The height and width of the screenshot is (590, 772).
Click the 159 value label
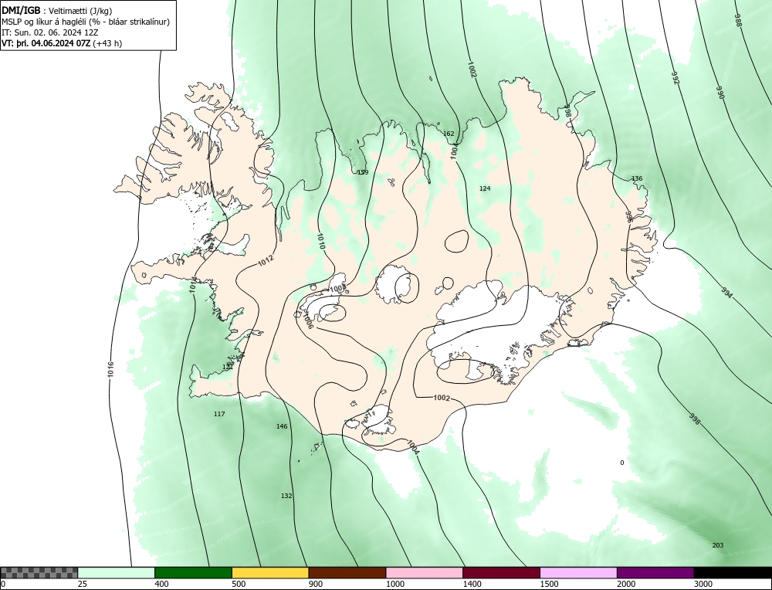[362, 172]
